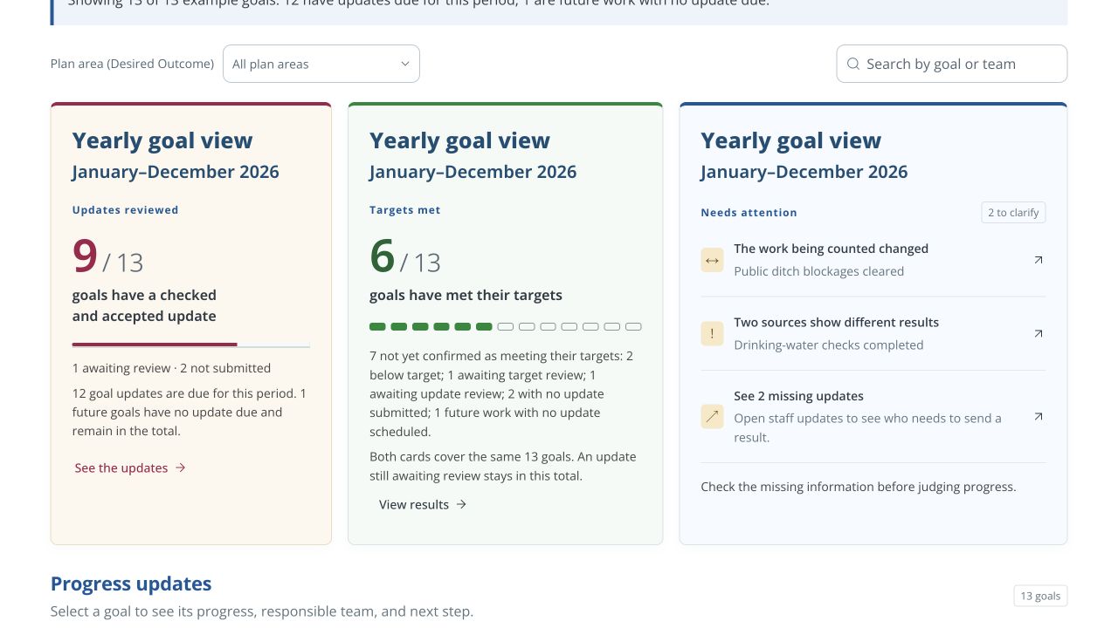The height and width of the screenshot is (628, 1118).
Task: Click the magnifier icon in the search box
Action: (x=853, y=64)
